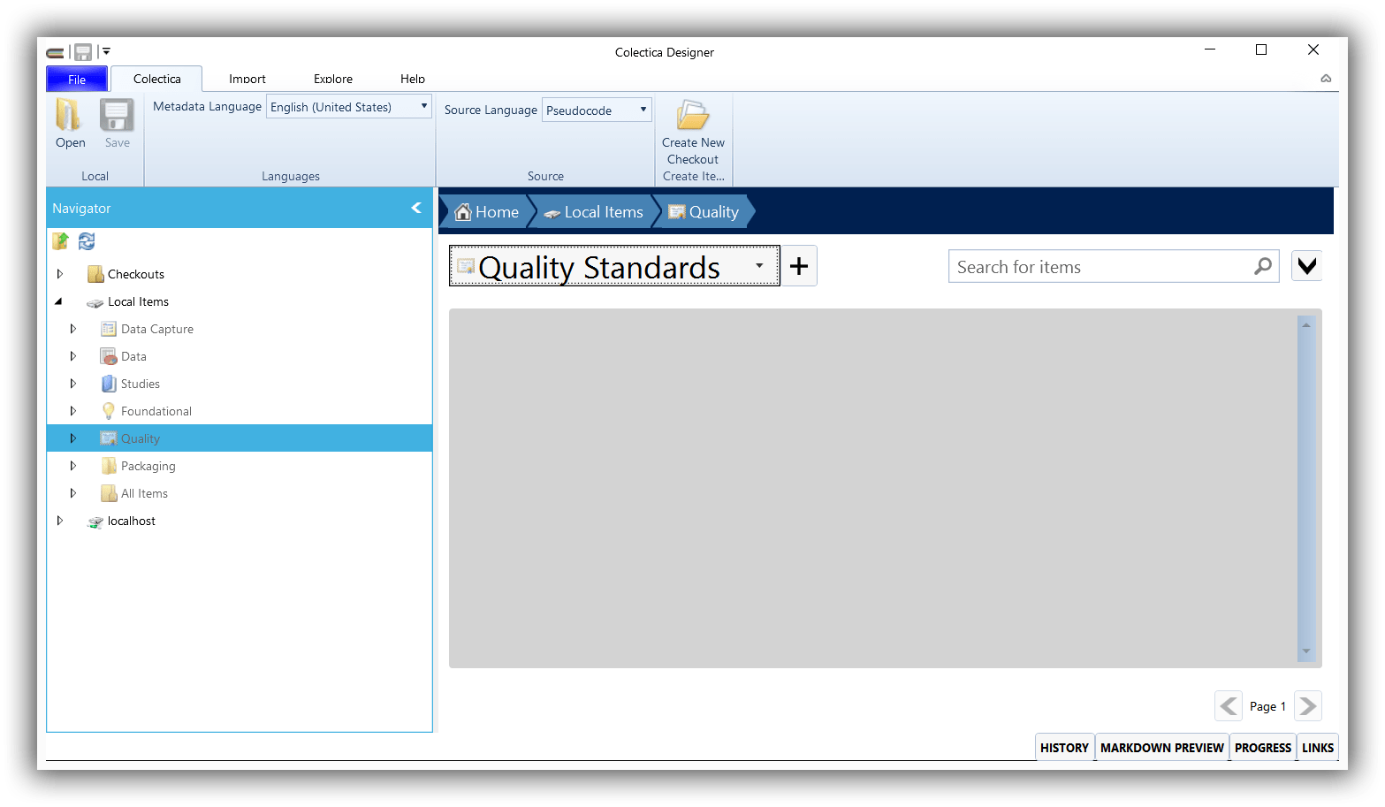This screenshot has width=1385, height=807.
Task: Click the import item icon in Navigator toolbar
Action: point(60,240)
